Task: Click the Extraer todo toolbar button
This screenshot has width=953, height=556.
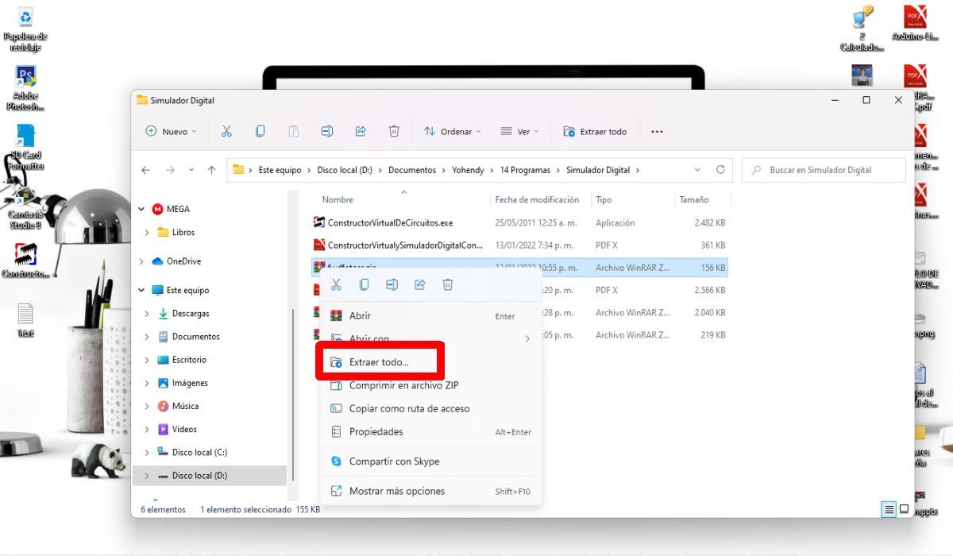Action: click(595, 132)
